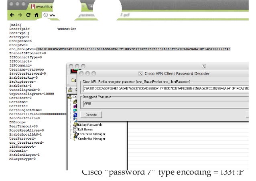Viewport: 256px width, 181px height.
Task: Select Credential Manager tree item
Action: (91, 139)
